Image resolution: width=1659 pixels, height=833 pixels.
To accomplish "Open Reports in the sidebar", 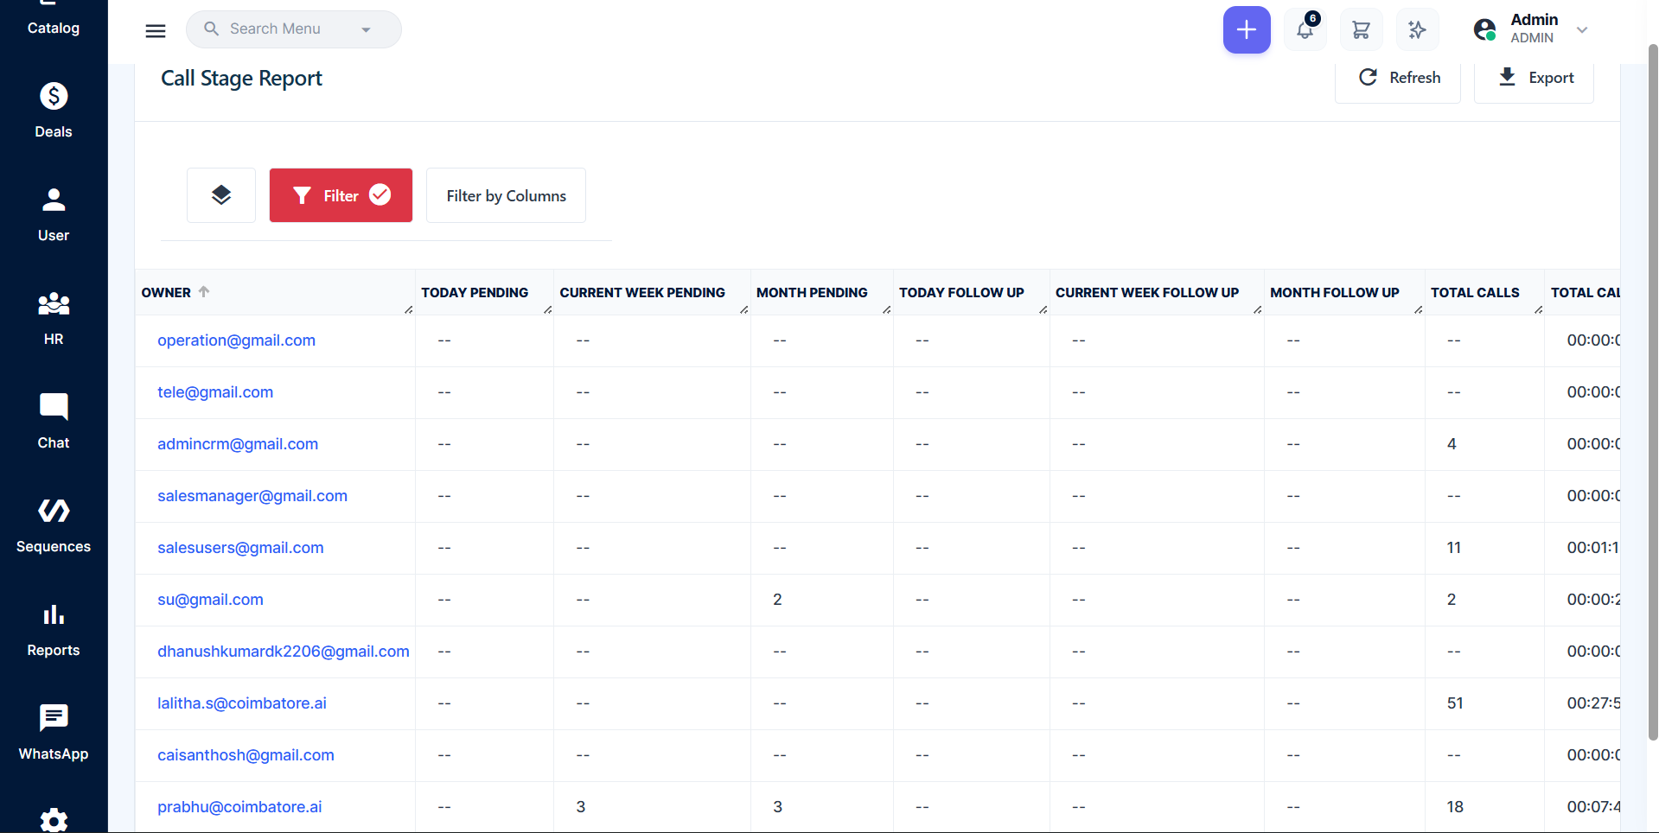I will (x=54, y=629).
